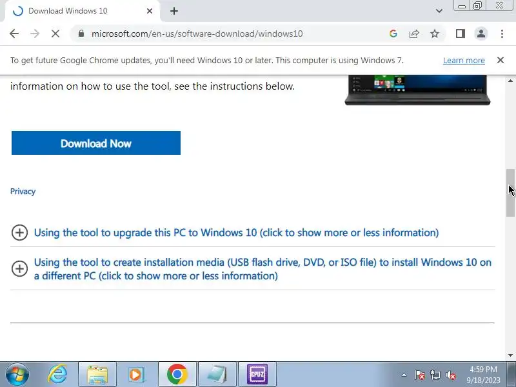Open the Windows Start orb
The width and height of the screenshot is (516, 387).
coord(17,375)
